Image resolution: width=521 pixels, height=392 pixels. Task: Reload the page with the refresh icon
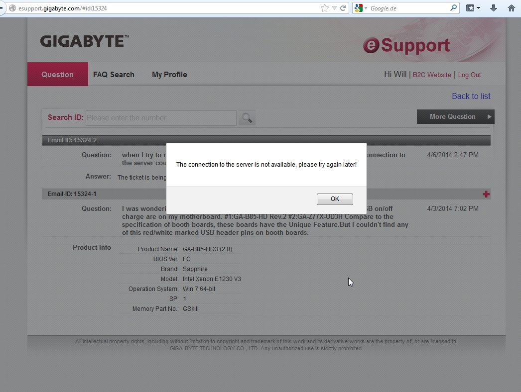343,8
